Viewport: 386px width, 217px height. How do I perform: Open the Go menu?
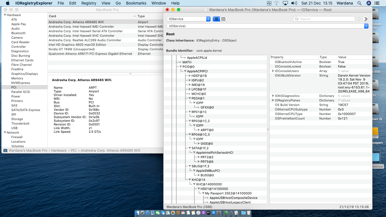coord(118,3)
